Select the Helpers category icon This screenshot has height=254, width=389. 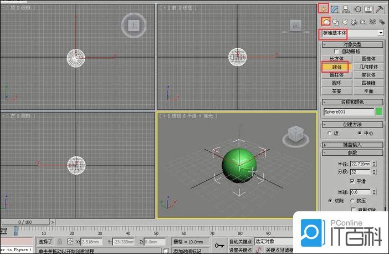tap(363, 22)
